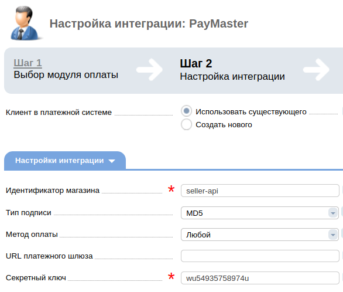Click the URL платежного шлюза field
The width and height of the screenshot is (343, 292).
[x=260, y=256]
